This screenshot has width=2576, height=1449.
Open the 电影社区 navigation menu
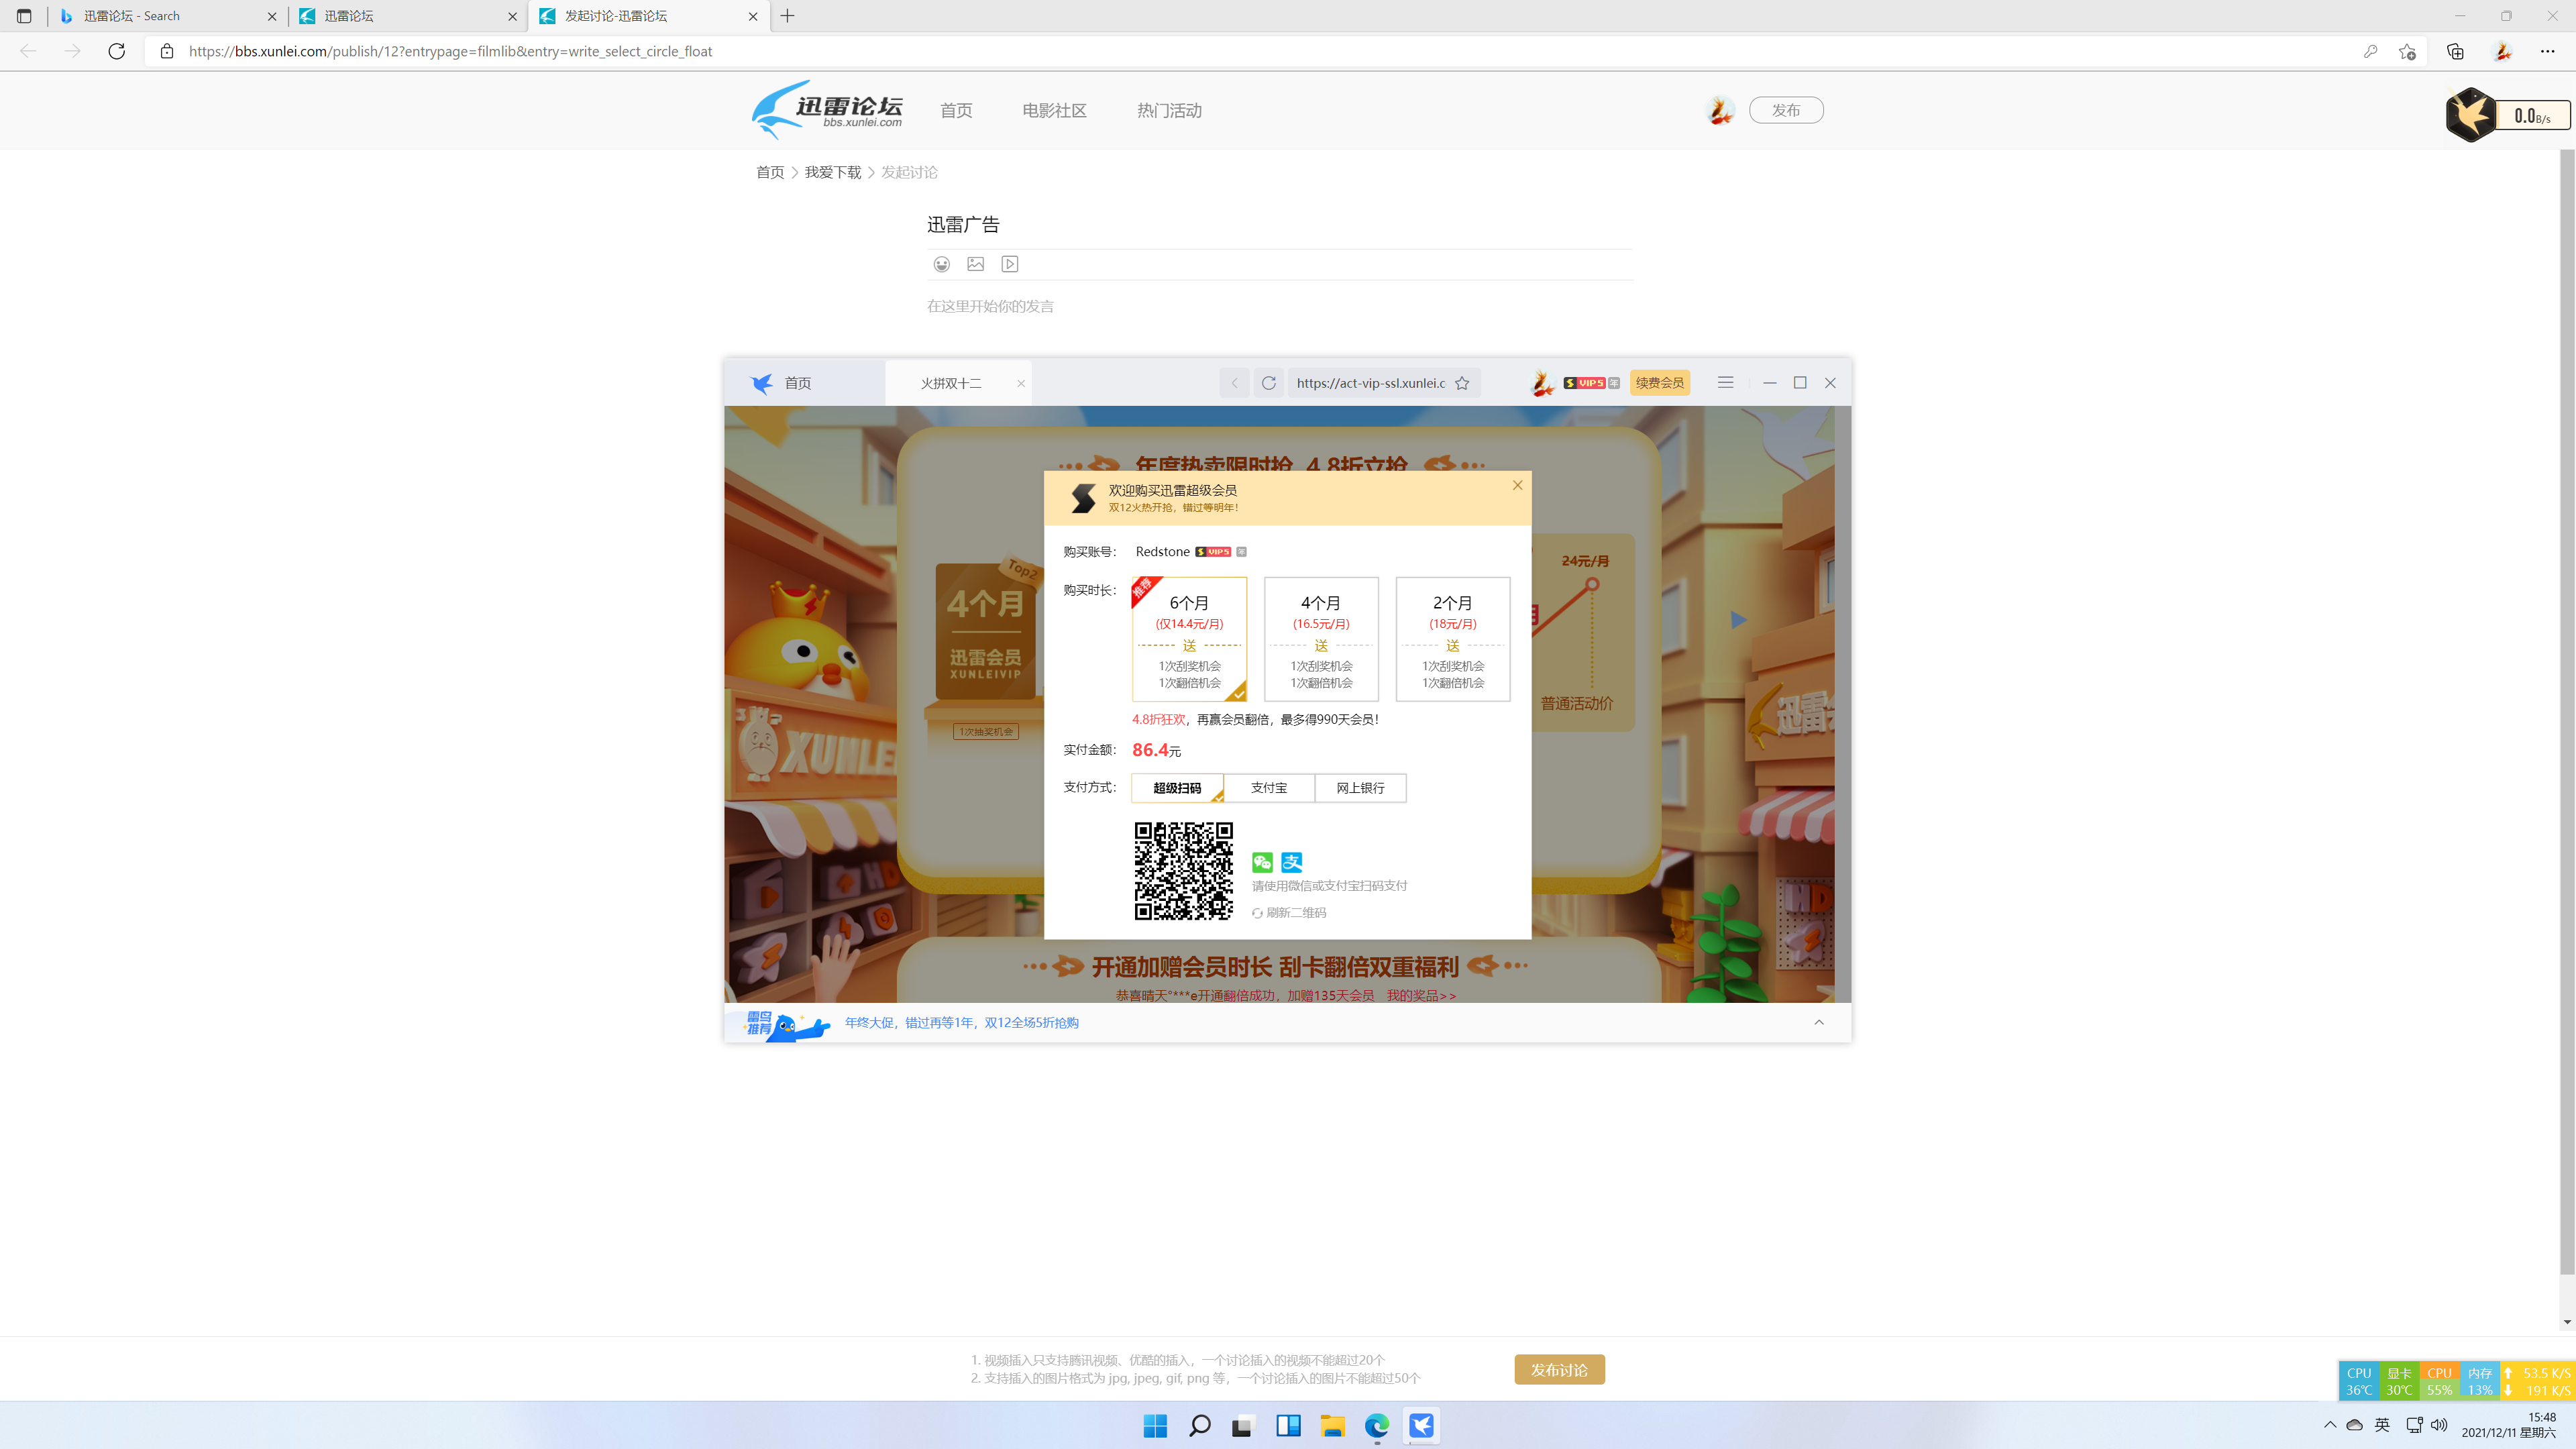(1053, 110)
